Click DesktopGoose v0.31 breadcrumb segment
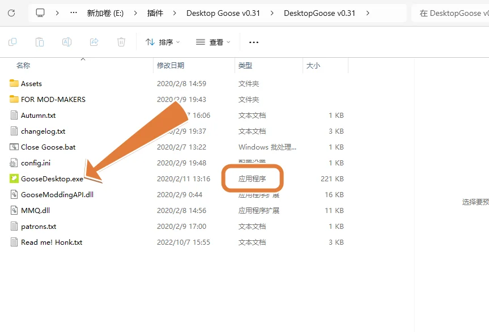The width and height of the screenshot is (489, 332). point(320,13)
